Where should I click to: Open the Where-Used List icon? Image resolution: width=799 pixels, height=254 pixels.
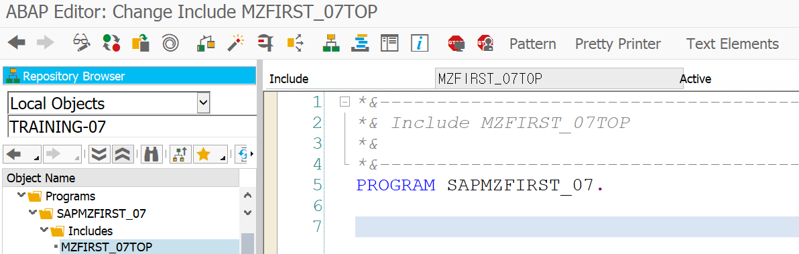tap(295, 44)
